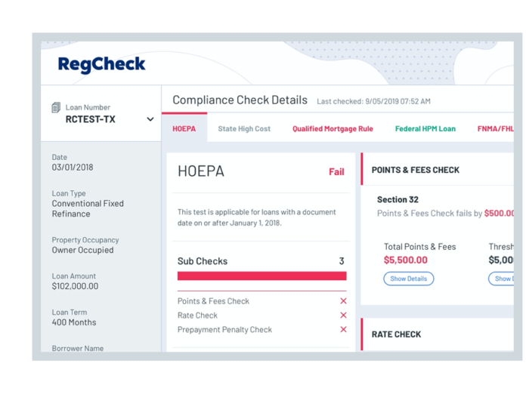Image resolution: width=526 pixels, height=394 pixels.
Task: Click the POINTS & FEES CHECK header
Action: pyautogui.click(x=437, y=170)
